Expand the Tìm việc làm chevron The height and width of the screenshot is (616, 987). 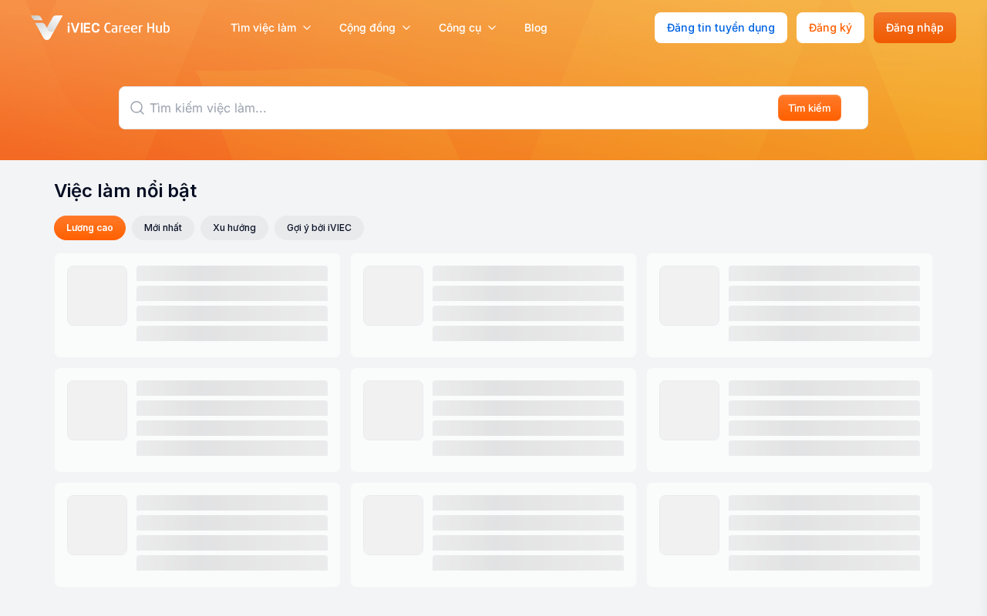point(307,28)
